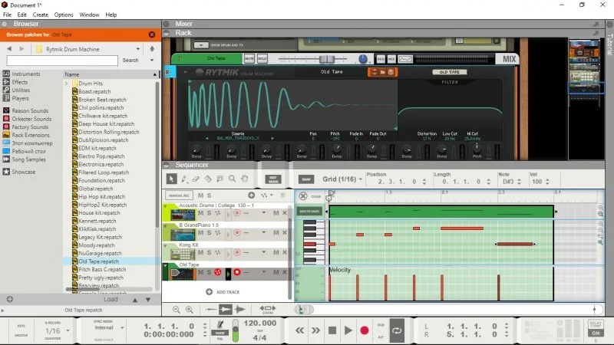Click the browser search input field

pyautogui.click(x=62, y=61)
